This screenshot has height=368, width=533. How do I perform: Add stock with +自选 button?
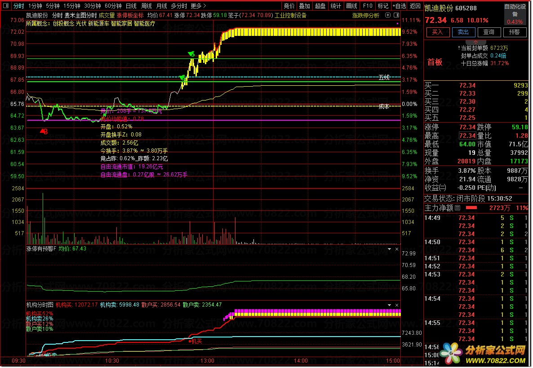coord(399,6)
